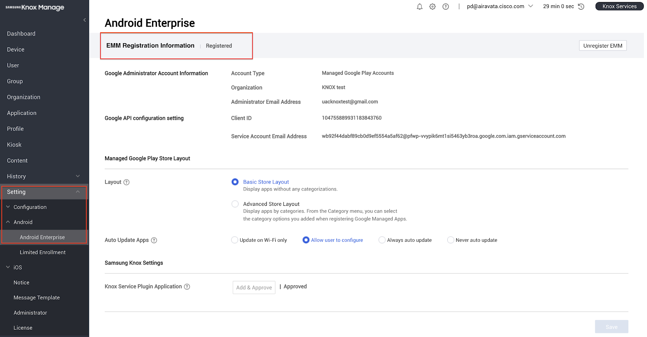Click the Samsung Knox Manage logo
Viewport: 647px width, 337px height.
tap(35, 7)
